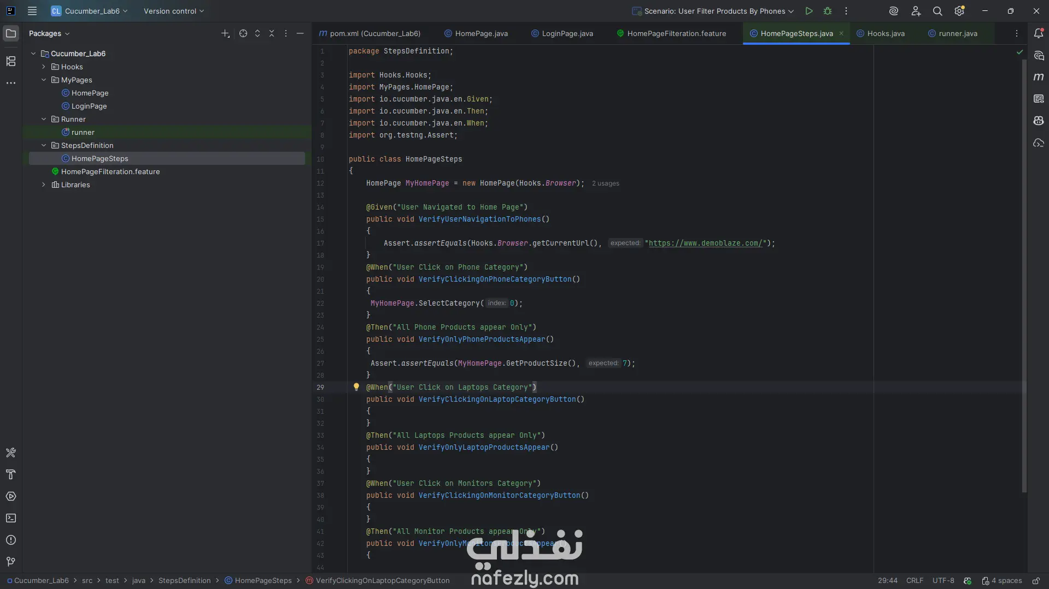Open the main hamburger menu
1049x589 pixels.
32,11
